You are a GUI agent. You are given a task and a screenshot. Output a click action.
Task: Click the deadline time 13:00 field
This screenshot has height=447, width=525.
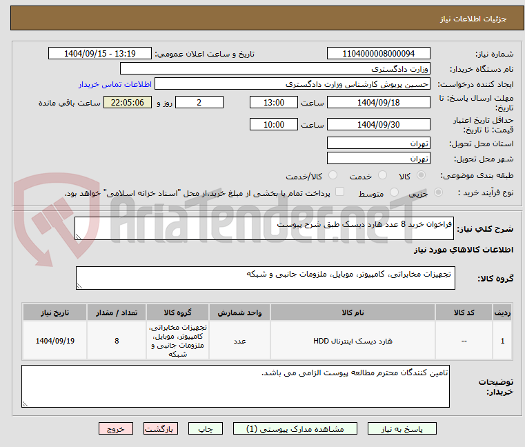click(274, 102)
